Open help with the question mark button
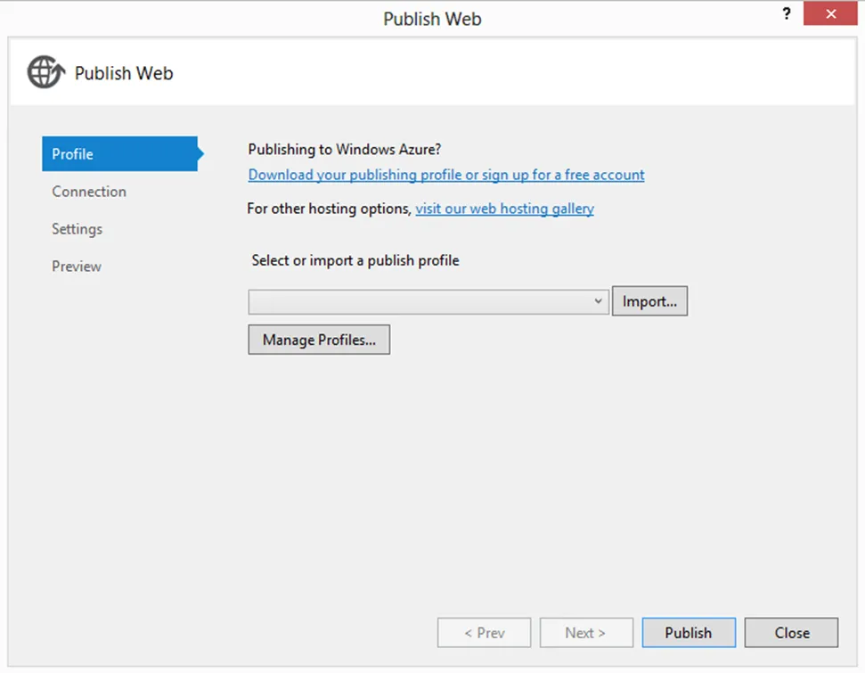Image resolution: width=865 pixels, height=673 pixels. click(787, 13)
